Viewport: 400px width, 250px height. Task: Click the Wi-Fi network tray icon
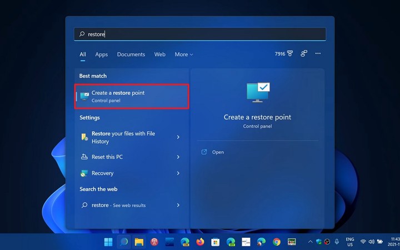coord(363,242)
